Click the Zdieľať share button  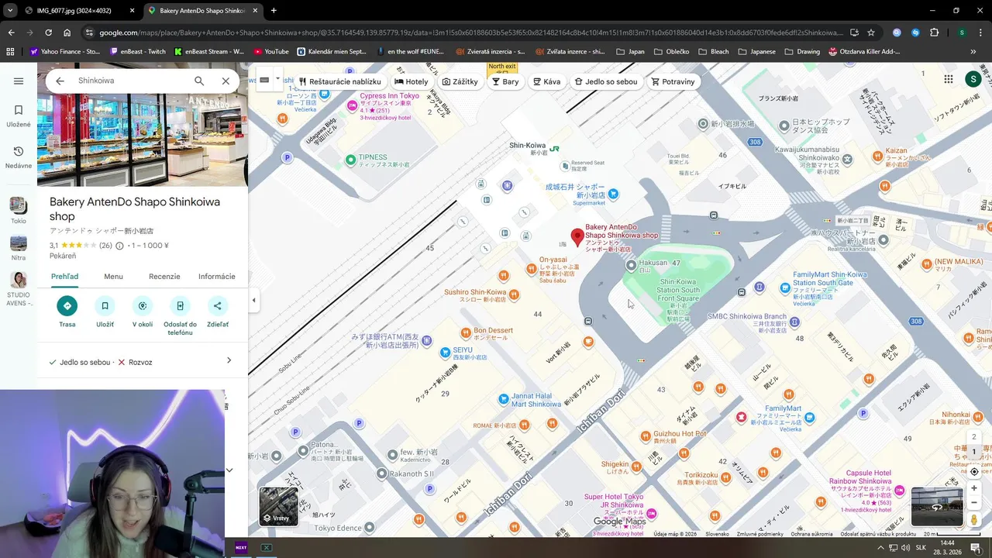(218, 312)
